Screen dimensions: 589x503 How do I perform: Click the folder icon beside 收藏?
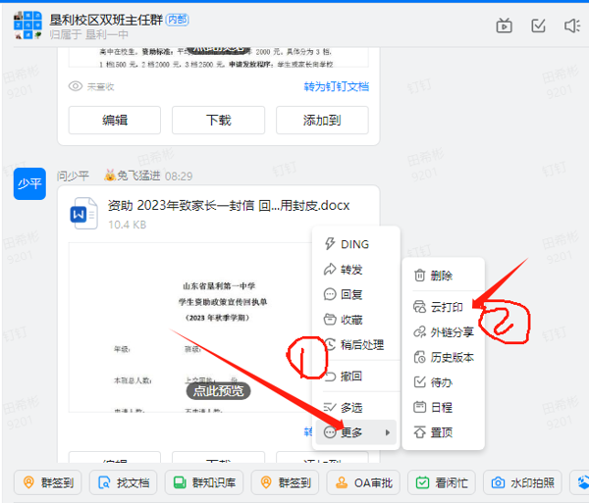coord(330,320)
